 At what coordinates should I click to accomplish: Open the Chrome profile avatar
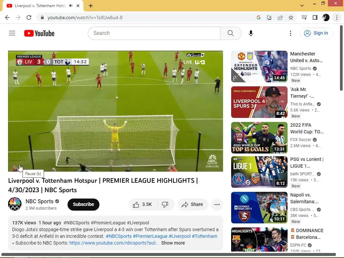pos(326,17)
